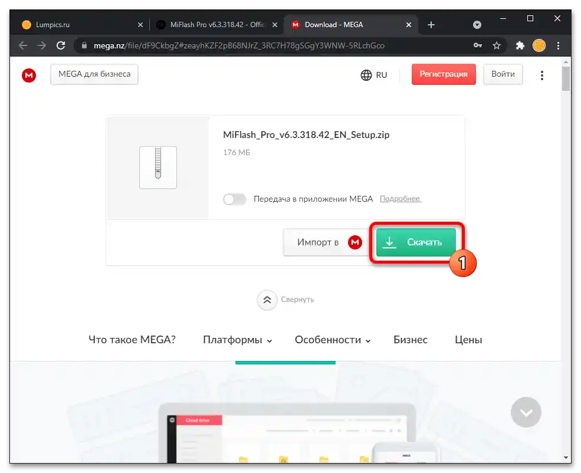581x473 pixels.
Task: Enable Передача в приложении MEGA toggle
Action: (x=234, y=199)
